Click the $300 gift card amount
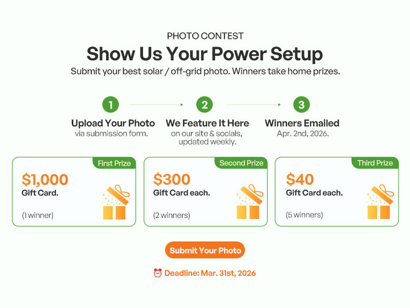 click(x=172, y=180)
